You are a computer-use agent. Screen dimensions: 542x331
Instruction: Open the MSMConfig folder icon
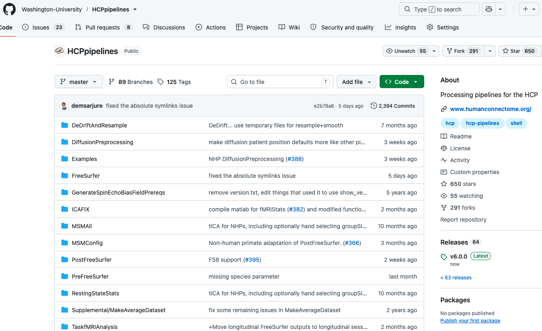[65, 243]
